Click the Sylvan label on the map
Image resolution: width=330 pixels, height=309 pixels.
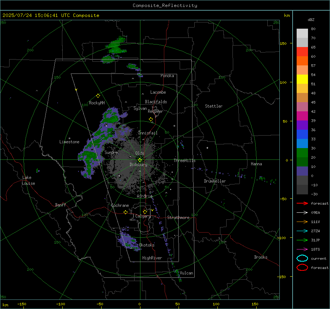point(140,108)
